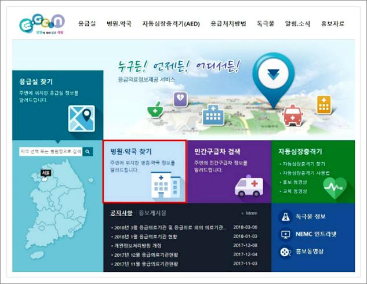
Task: Open the 민간구급차 검색 heading
Action: (217, 151)
